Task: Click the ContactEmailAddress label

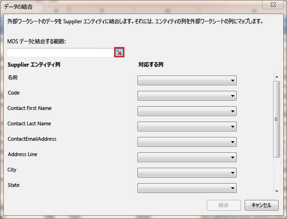Action: (32, 139)
